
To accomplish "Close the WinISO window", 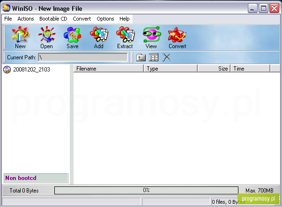I will (274, 8).
